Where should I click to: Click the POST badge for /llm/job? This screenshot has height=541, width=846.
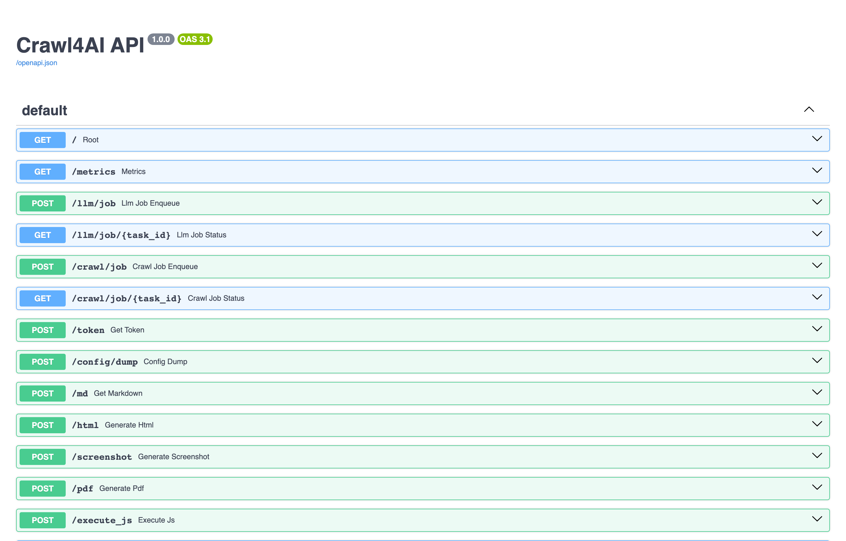[43, 203]
